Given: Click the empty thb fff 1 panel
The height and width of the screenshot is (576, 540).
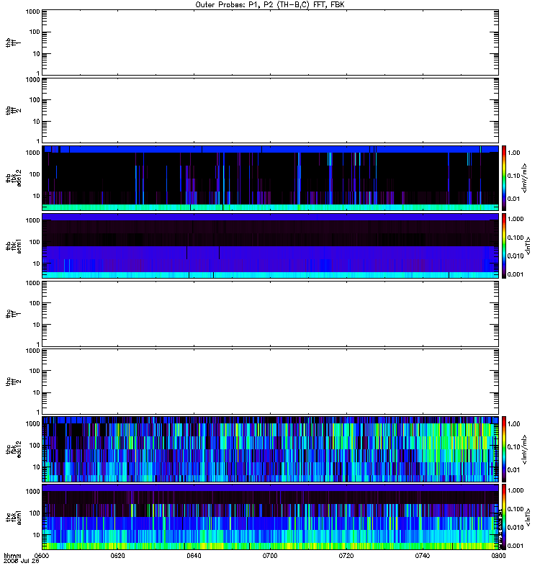Looking at the screenshot, I should [270, 42].
